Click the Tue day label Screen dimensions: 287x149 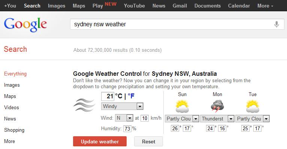click(253, 94)
